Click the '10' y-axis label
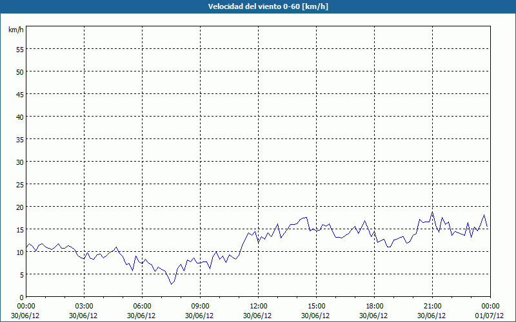Screen dimensions: 516x322 pyautogui.click(x=20, y=252)
